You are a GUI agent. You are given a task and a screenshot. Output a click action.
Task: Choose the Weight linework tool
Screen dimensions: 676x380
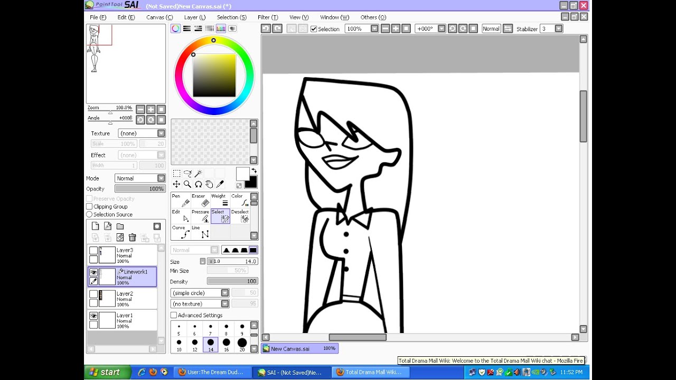point(220,201)
